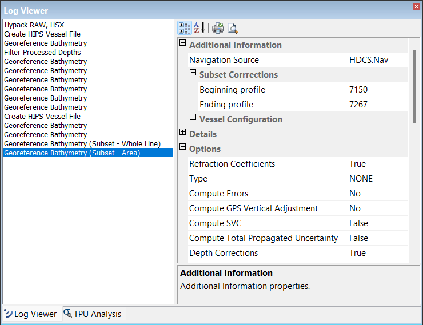Expand the Vessel Configuration group
This screenshot has width=423, height=325.
[x=193, y=118]
